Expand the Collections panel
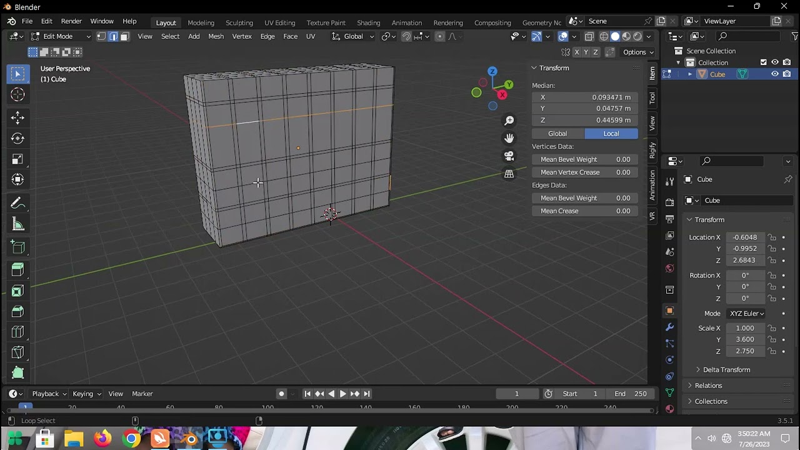This screenshot has width=800, height=450. pos(711,401)
